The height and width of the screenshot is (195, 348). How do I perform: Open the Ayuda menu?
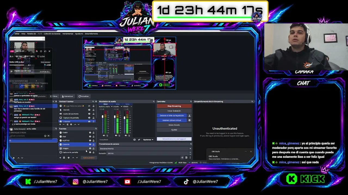click(x=79, y=34)
